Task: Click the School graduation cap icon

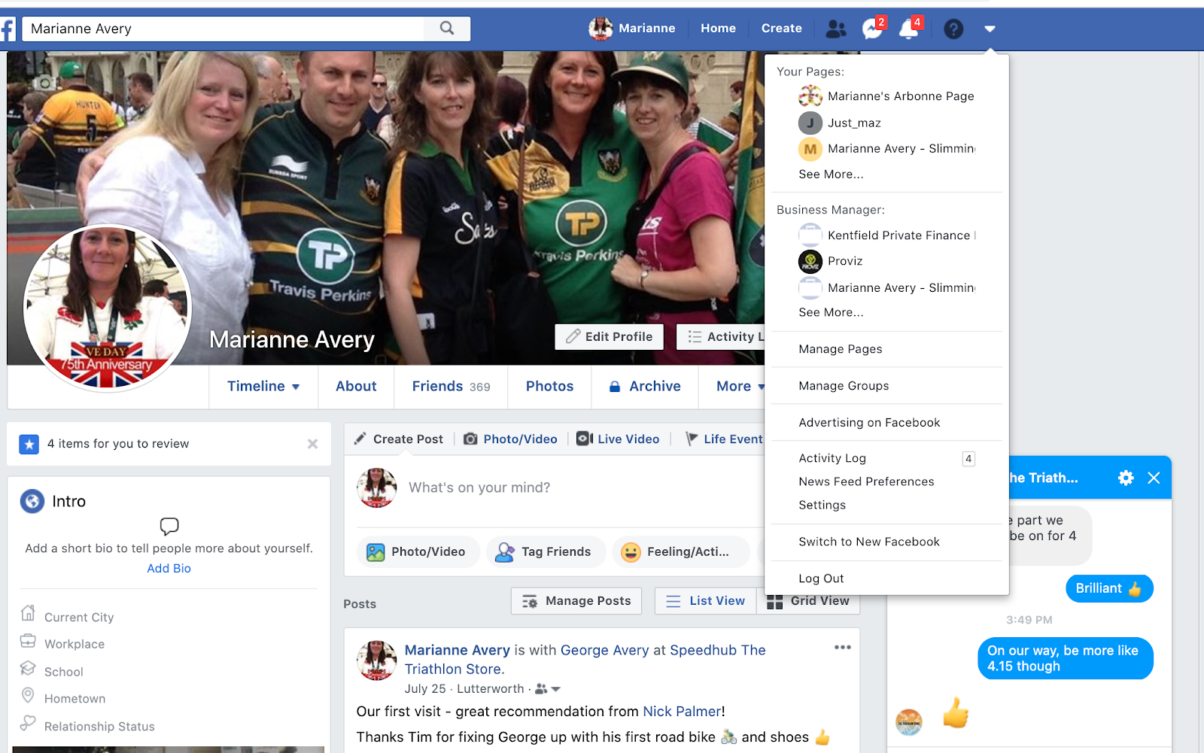Action: [x=28, y=668]
